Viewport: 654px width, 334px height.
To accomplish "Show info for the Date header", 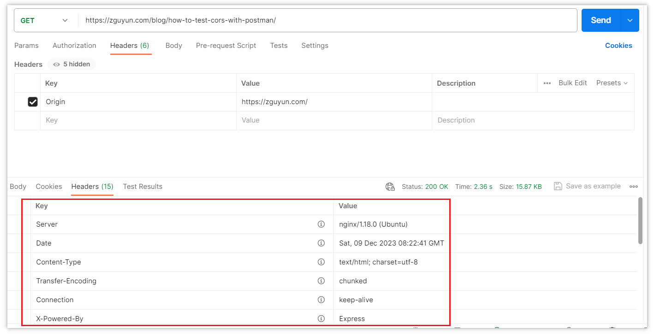I will pos(321,243).
